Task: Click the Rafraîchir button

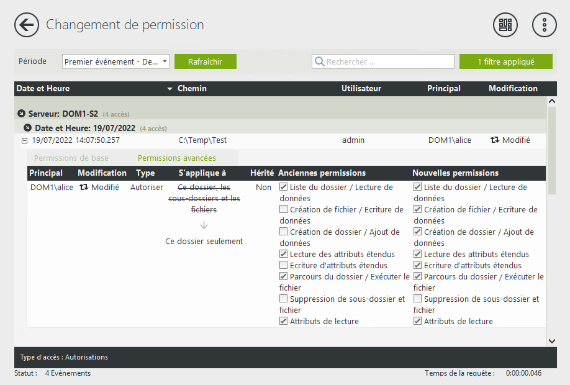Action: (x=206, y=61)
